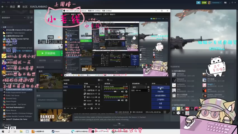Open the 场景集合(S) menu in OBS
Screen dimensions: 238x134
coord(98,14)
